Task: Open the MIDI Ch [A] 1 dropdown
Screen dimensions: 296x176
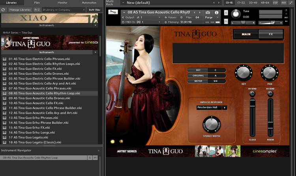Action: (159, 22)
